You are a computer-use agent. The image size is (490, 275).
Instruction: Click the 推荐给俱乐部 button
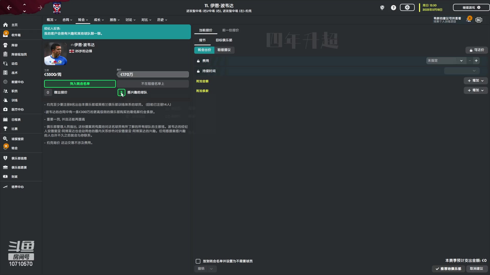(448, 269)
